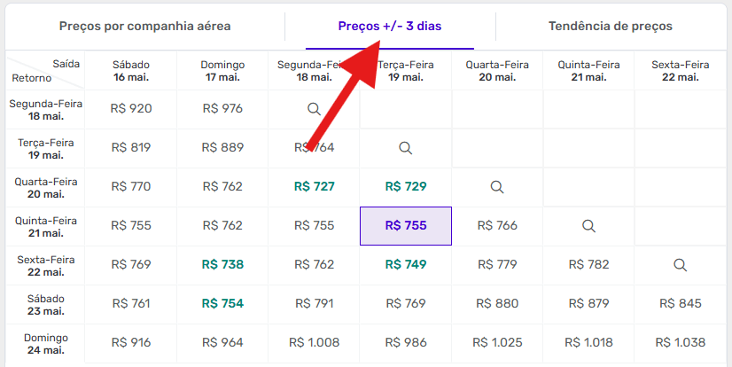Select the green R$ 749 fare
732x367 pixels.
tap(406, 264)
